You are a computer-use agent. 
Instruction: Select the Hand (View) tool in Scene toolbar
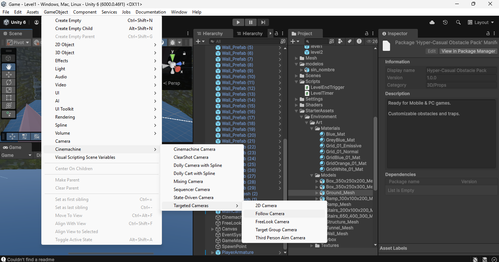click(8, 67)
